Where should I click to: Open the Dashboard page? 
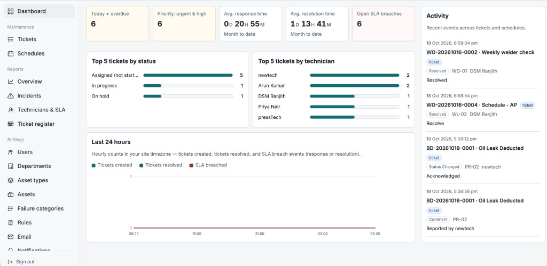39,11
